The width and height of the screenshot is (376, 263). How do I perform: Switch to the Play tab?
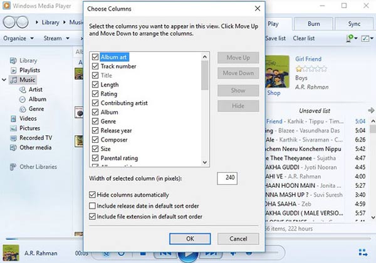[278, 24]
